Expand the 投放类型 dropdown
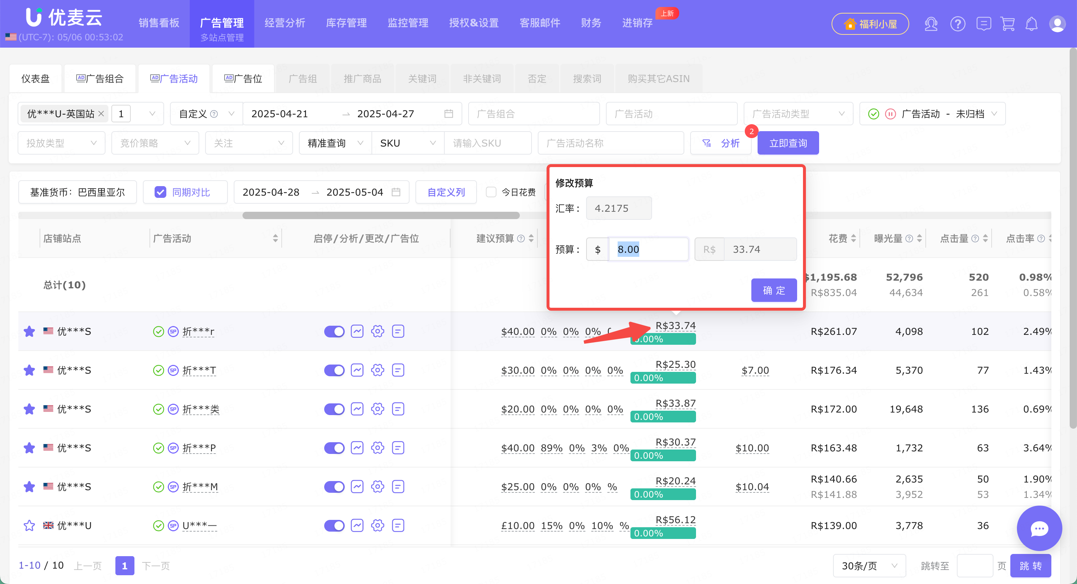1077x584 pixels. pos(62,143)
